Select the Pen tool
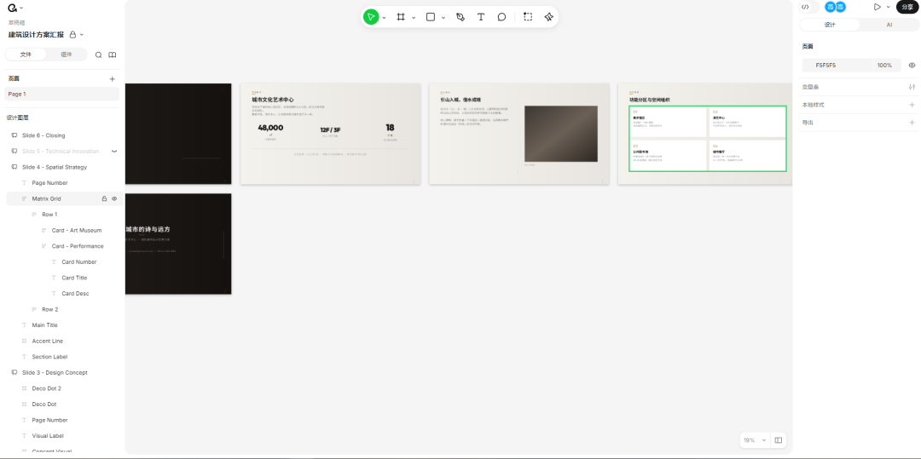This screenshot has height=459, width=921. pyautogui.click(x=460, y=17)
